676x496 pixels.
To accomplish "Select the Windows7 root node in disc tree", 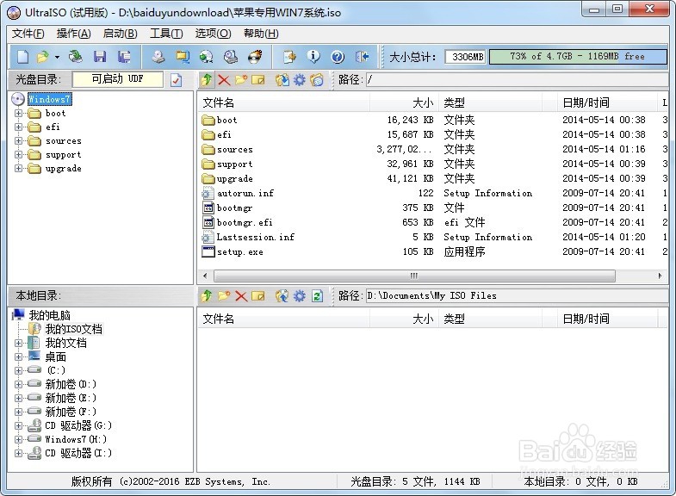I will point(50,100).
